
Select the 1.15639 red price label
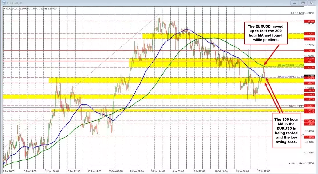[x=310, y=99]
